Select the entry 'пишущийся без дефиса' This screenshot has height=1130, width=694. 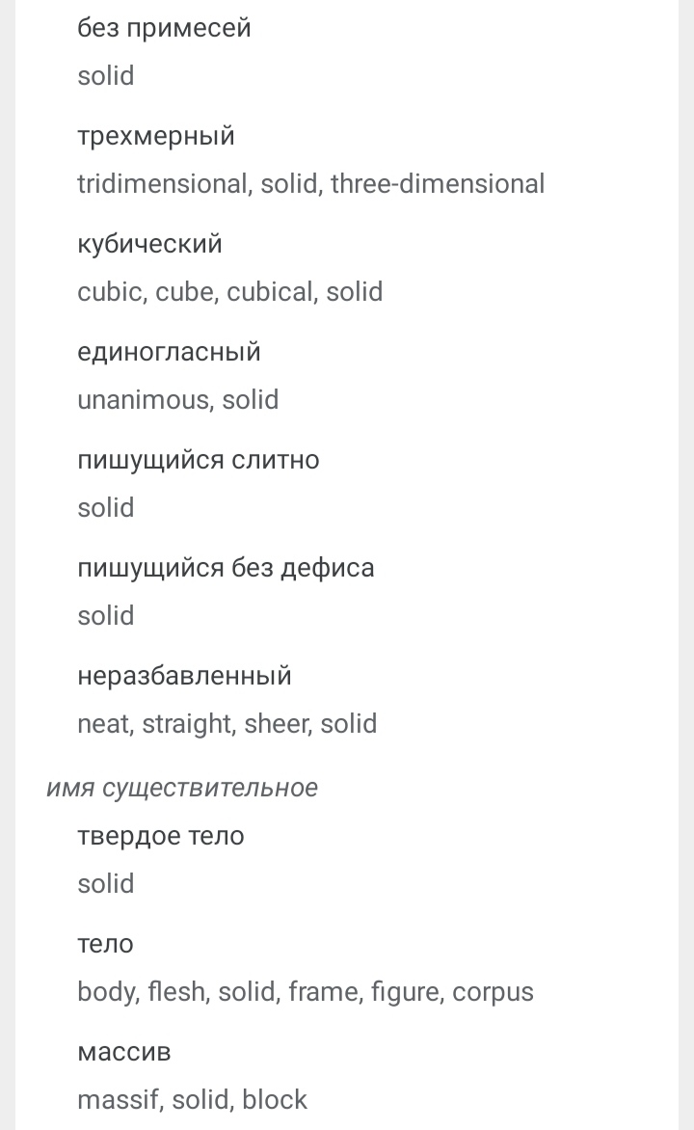coord(227,569)
